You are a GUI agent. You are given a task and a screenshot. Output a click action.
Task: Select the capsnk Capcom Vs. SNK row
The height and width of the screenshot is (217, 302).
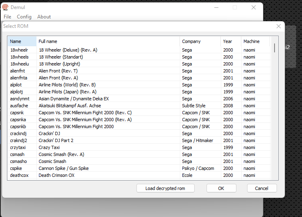[139, 113]
